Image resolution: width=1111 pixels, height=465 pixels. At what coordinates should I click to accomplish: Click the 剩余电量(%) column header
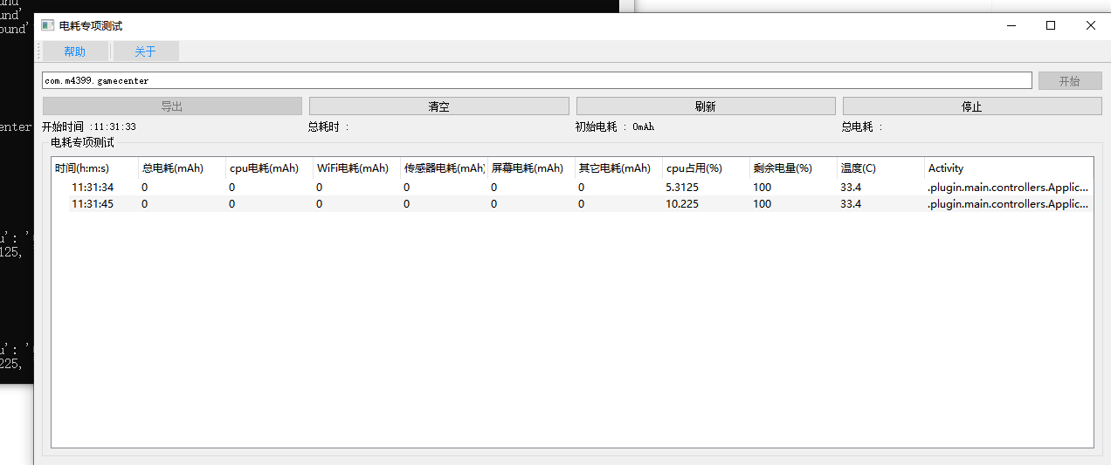pyautogui.click(x=793, y=168)
